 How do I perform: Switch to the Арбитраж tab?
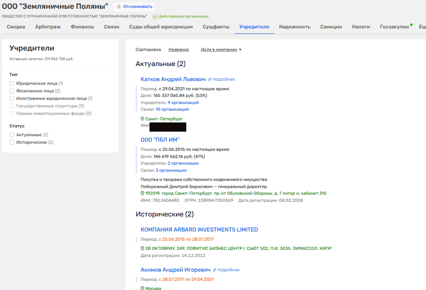click(48, 27)
